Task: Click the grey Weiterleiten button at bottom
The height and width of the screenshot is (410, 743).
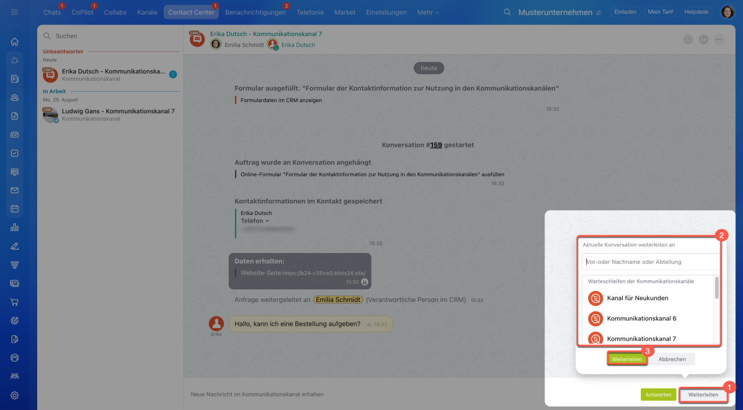Action: 703,394
